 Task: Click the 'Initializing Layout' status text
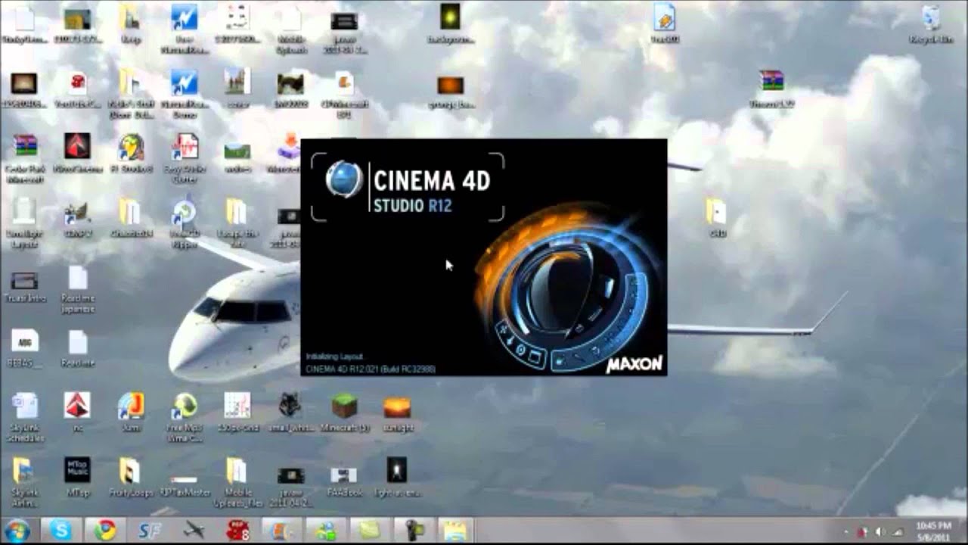[x=334, y=356]
